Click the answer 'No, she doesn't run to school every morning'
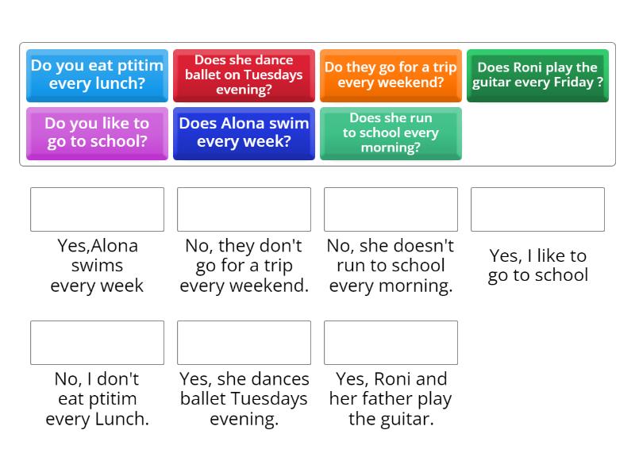The image size is (635, 476). [x=391, y=266]
